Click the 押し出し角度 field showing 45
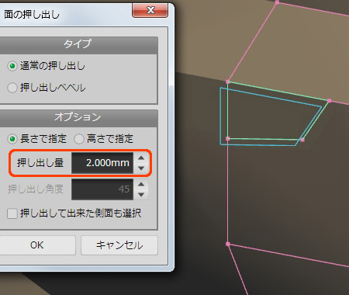Viewport: 349px width, 295px height. click(102, 189)
